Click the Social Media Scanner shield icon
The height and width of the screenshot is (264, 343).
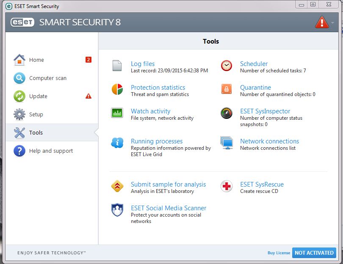(117, 210)
